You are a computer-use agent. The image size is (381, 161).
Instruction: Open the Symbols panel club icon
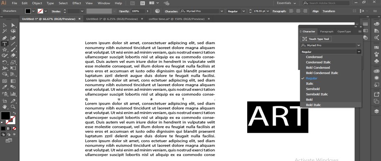(376, 61)
